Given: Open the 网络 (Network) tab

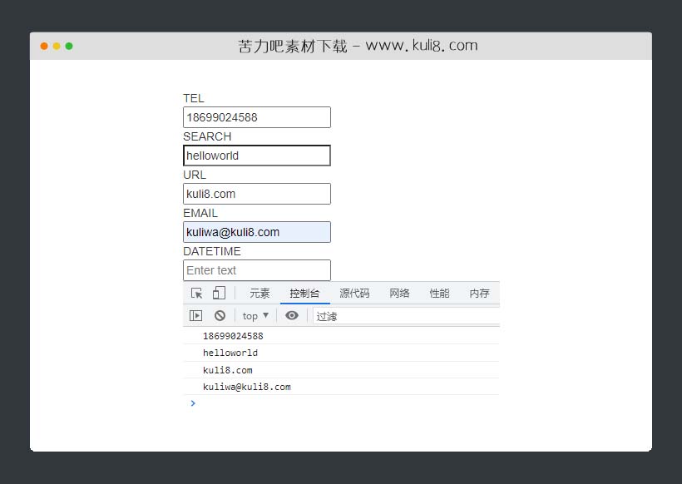Looking at the screenshot, I should point(399,293).
